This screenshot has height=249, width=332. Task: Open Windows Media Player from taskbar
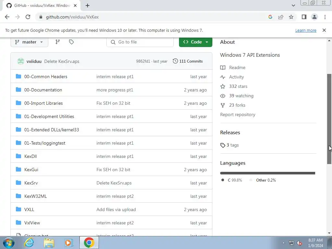(x=68, y=243)
